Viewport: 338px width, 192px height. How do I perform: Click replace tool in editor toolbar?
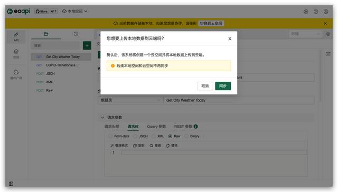172,146
